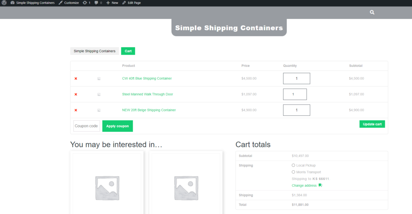Open the WordPress logo menu
This screenshot has height=214, width=412.
(x=4, y=3)
